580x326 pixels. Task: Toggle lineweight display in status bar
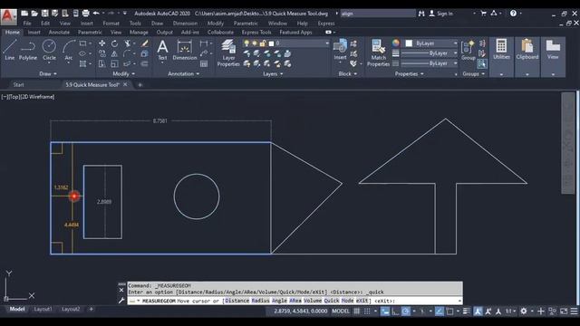(x=467, y=312)
